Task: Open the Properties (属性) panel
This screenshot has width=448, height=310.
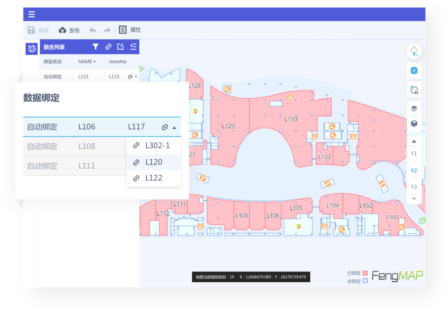Action: (130, 30)
